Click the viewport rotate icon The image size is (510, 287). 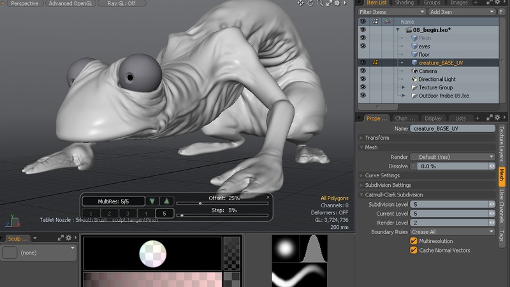310,3
